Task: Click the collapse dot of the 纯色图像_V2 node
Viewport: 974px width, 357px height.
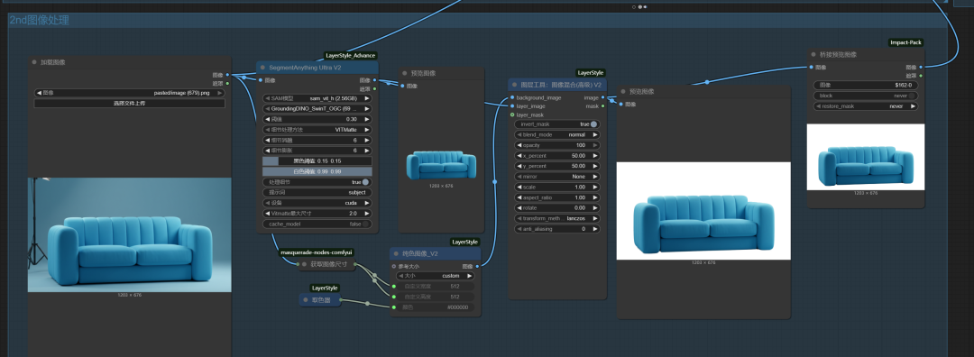Action: pyautogui.click(x=396, y=253)
